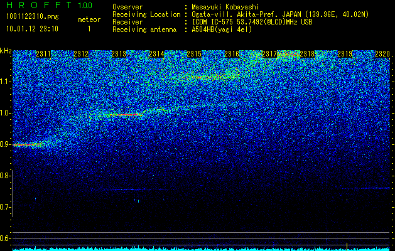
Task: Click the 2315 time marker
Action: click(x=194, y=54)
